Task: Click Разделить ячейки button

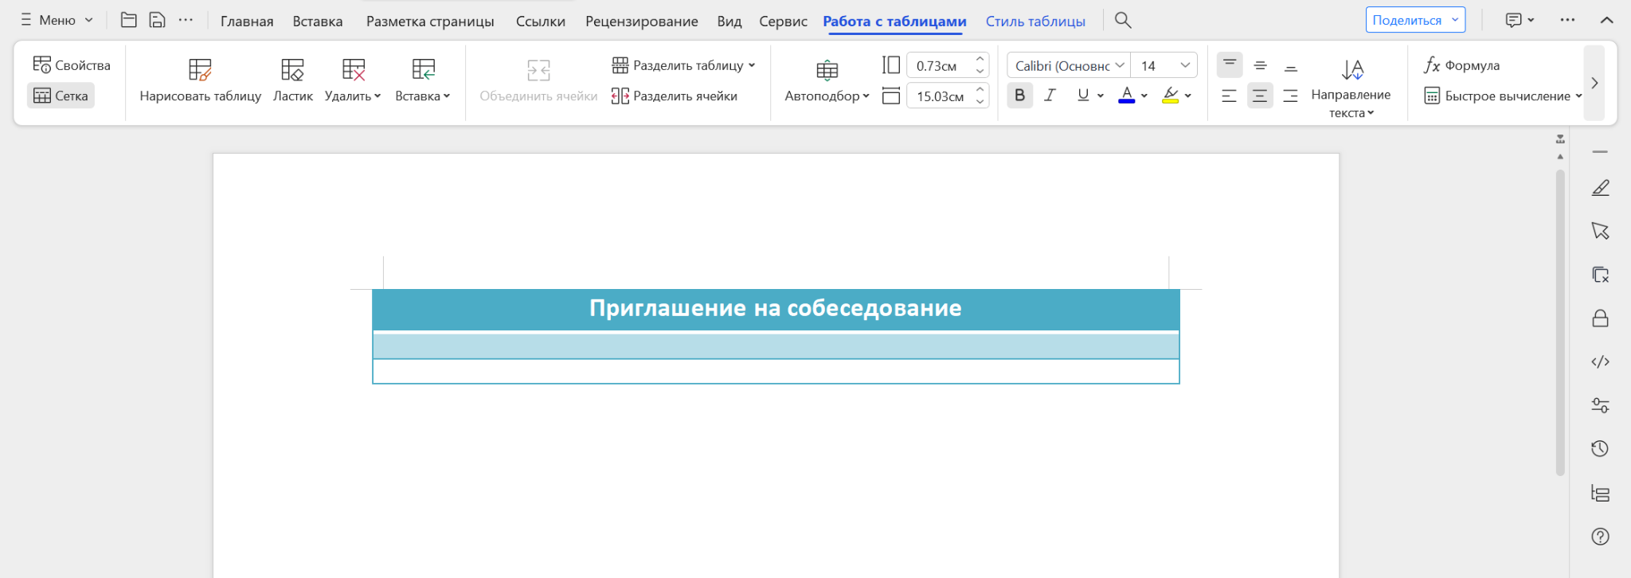Action: (x=675, y=96)
